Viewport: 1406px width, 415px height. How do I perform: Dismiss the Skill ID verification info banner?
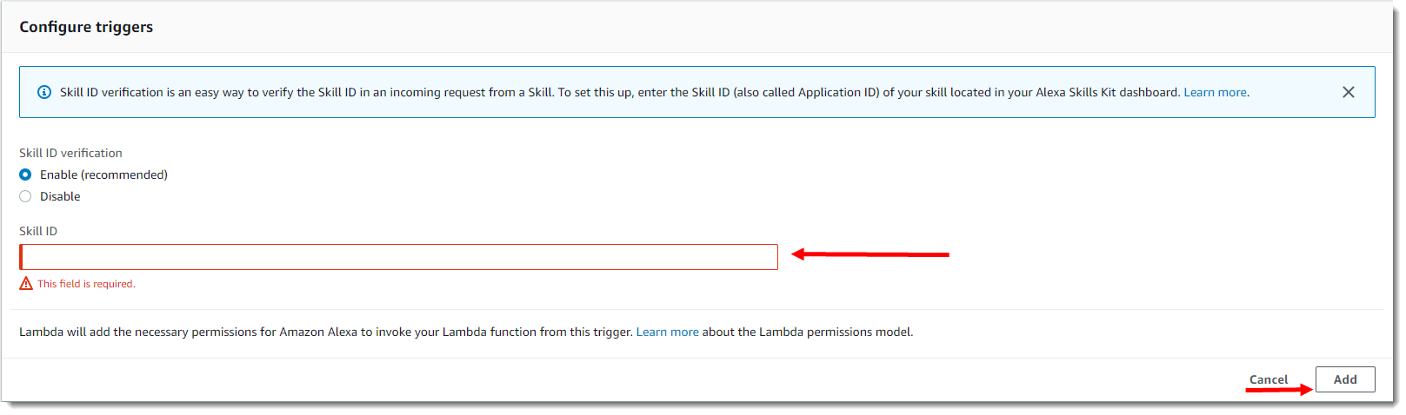1348,92
